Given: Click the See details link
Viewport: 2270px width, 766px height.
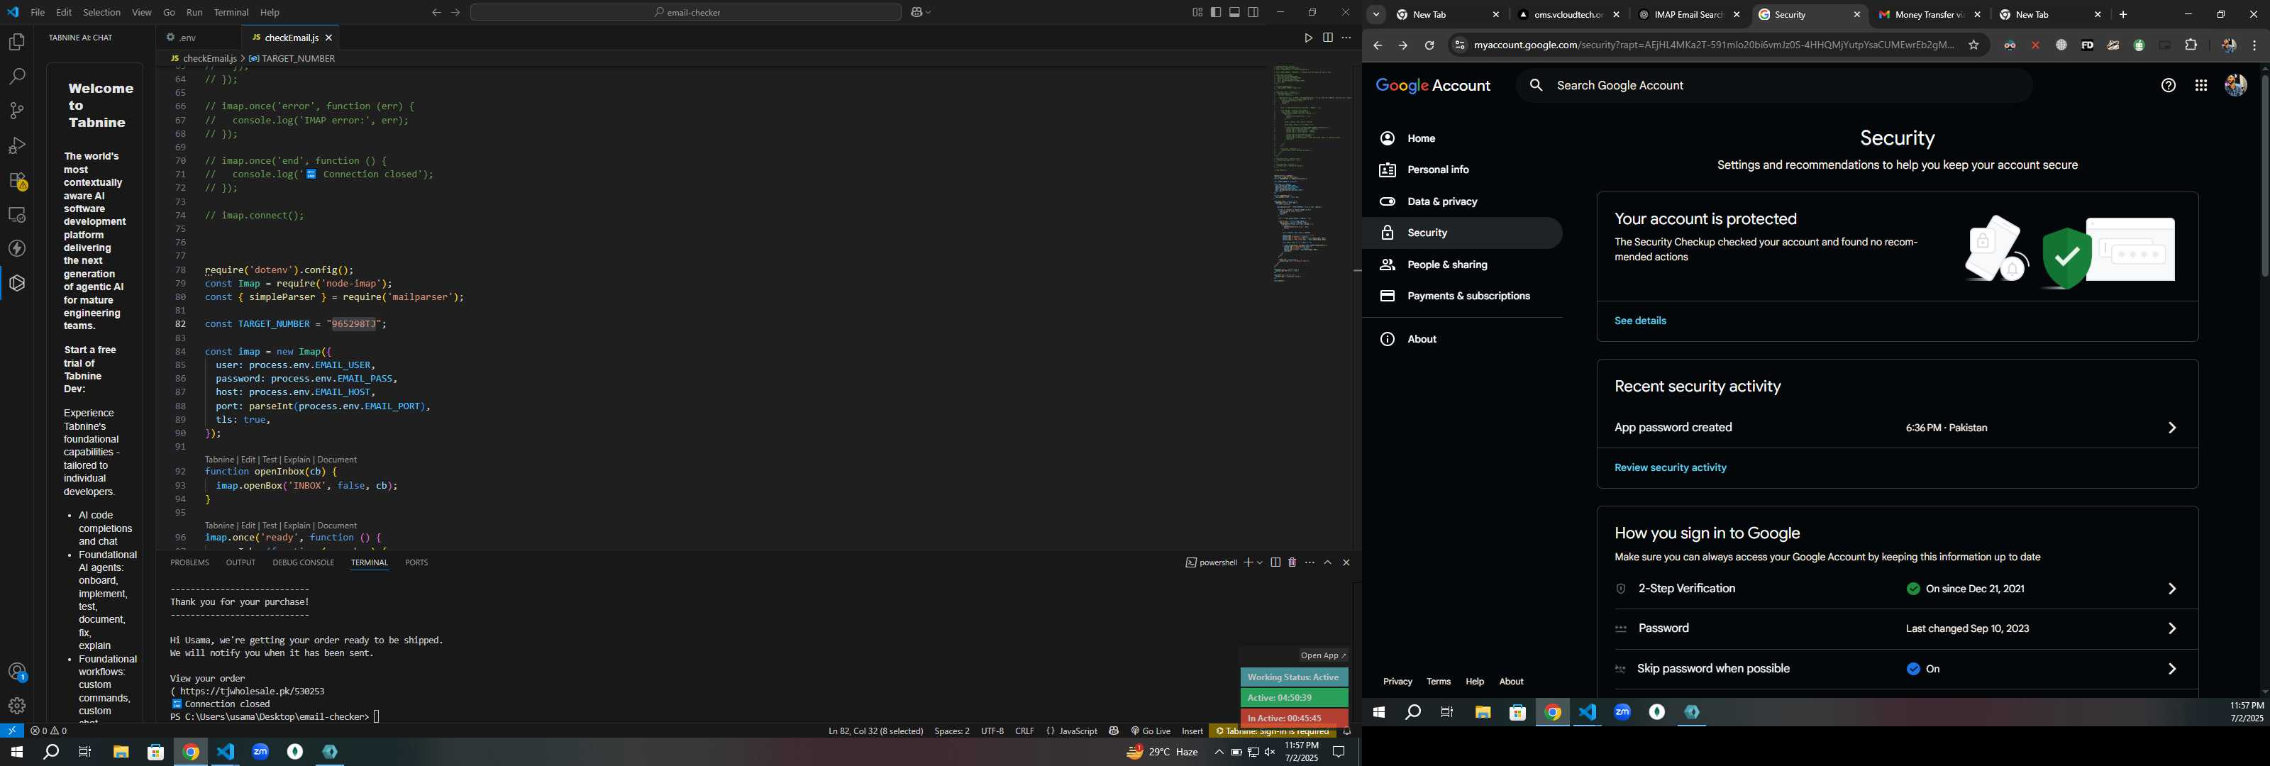Looking at the screenshot, I should coord(1640,321).
